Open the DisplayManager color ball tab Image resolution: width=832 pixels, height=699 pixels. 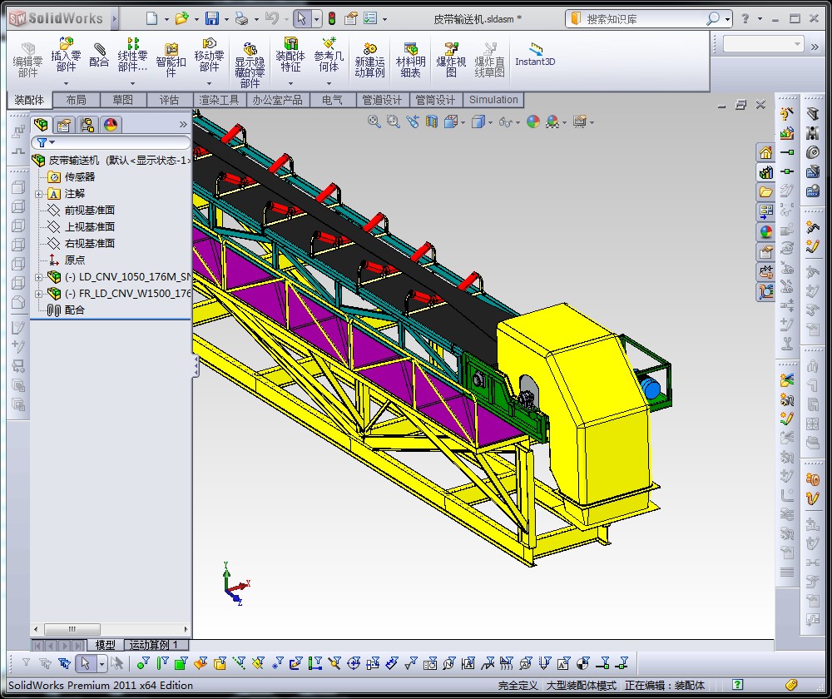point(111,125)
